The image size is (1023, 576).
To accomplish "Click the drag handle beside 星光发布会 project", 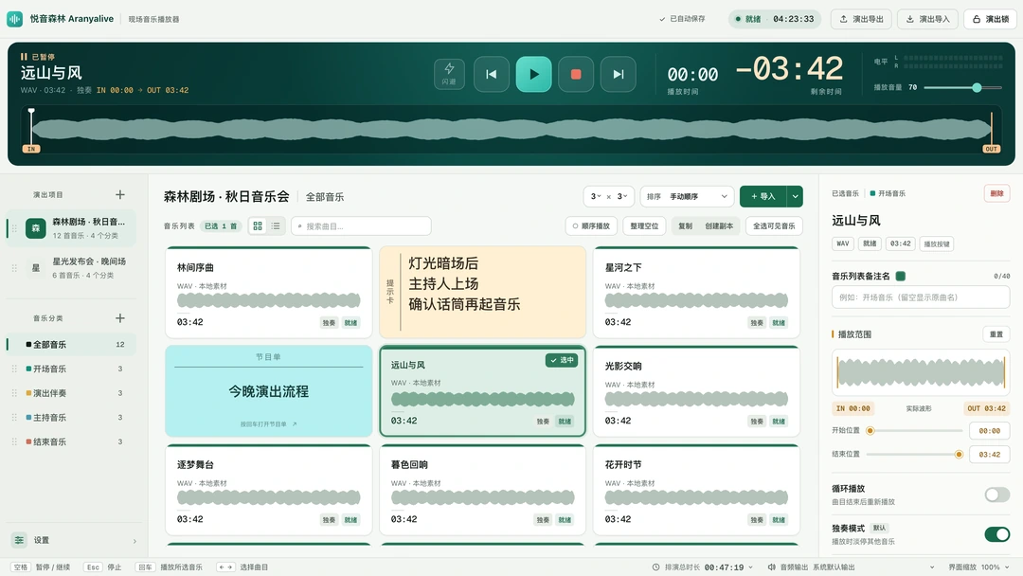I will 14,267.
